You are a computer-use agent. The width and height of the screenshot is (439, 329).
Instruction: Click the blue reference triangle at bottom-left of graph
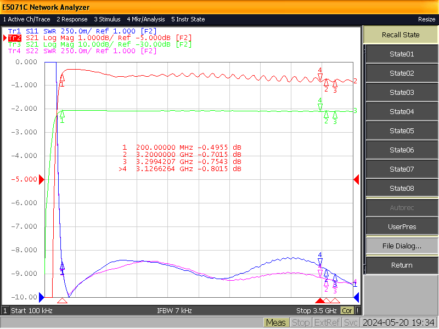[x=42, y=297]
